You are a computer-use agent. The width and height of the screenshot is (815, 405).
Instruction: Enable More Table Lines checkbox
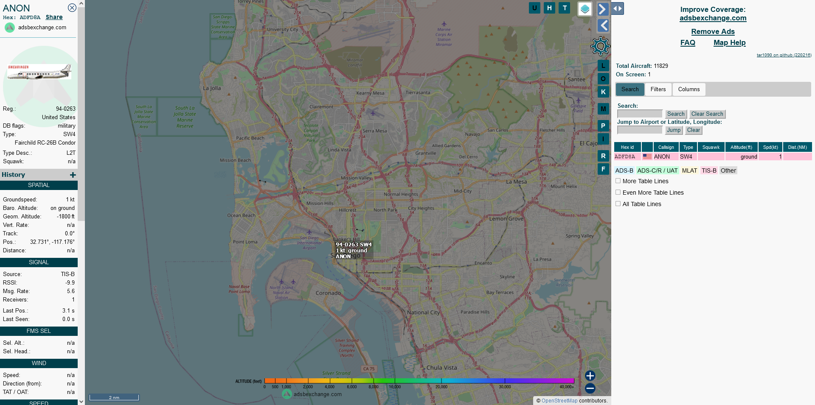click(x=618, y=181)
